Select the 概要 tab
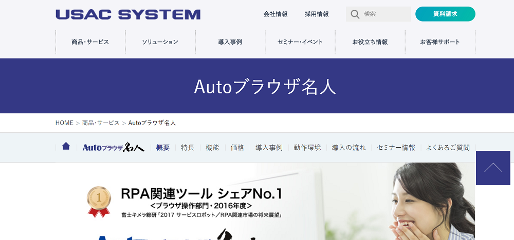514x240 pixels. coord(162,148)
